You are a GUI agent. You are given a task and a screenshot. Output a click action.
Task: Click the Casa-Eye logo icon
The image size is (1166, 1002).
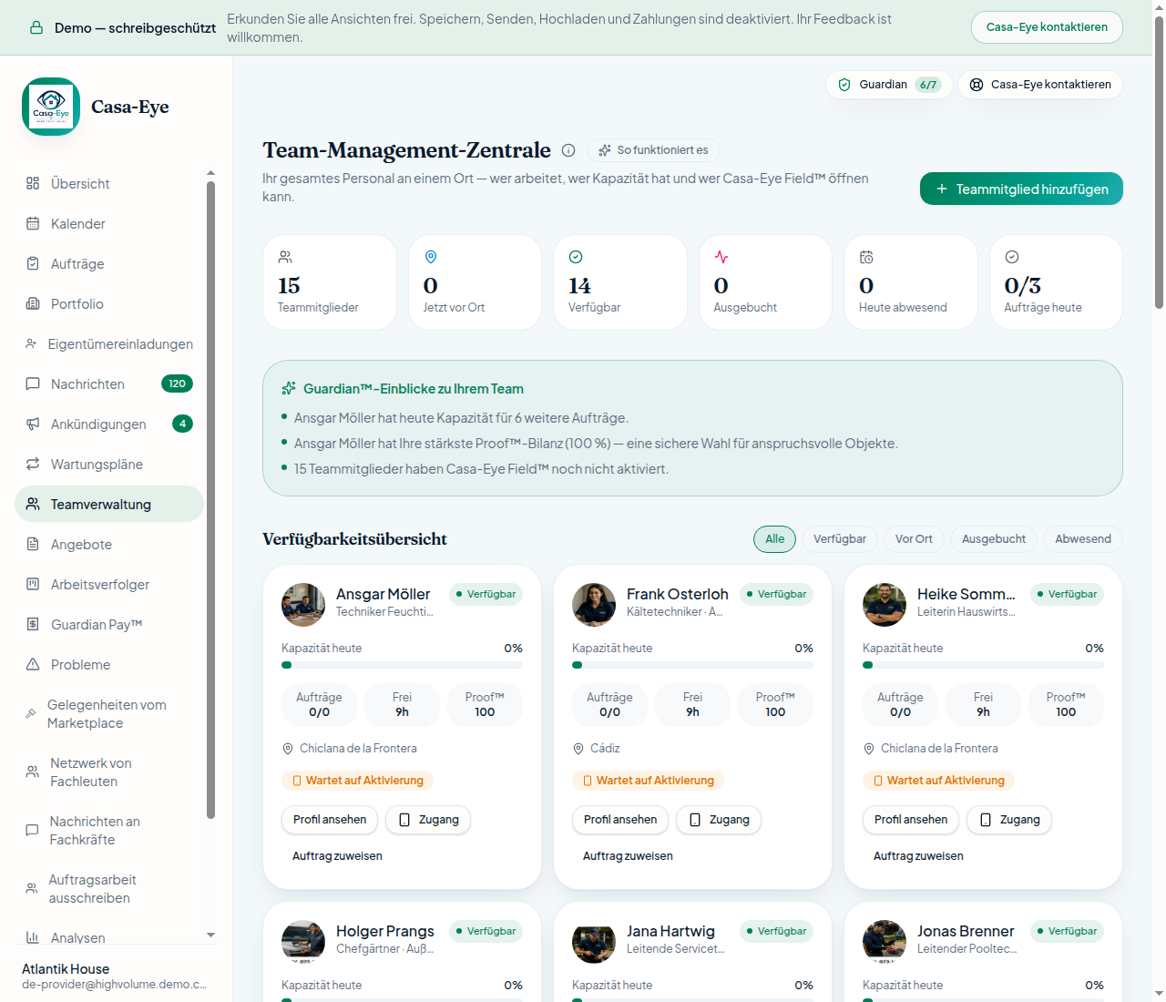[51, 107]
